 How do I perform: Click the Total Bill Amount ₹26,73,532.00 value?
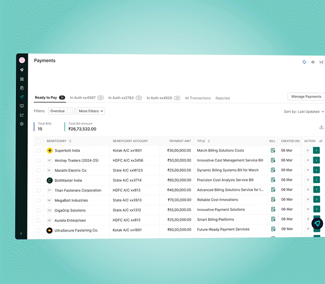click(x=82, y=129)
